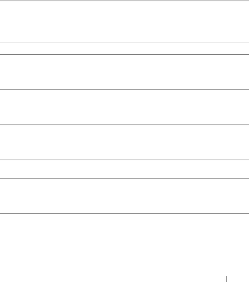This screenshot has width=249, height=282.
Task: Click the first gray divider below black line
Action: [x=124, y=54]
